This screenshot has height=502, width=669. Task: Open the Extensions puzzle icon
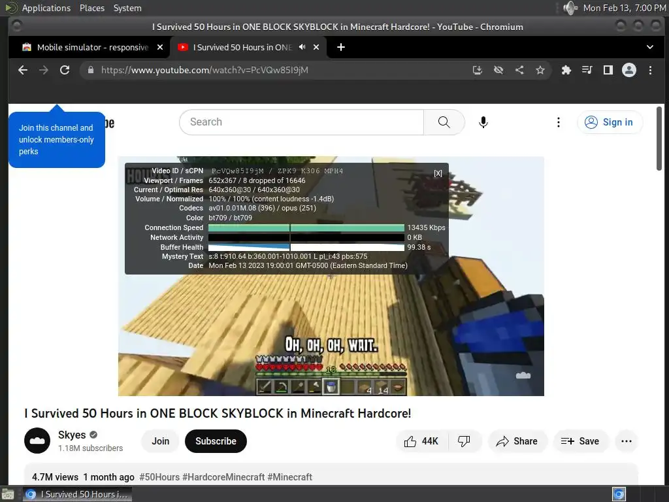[566, 70]
